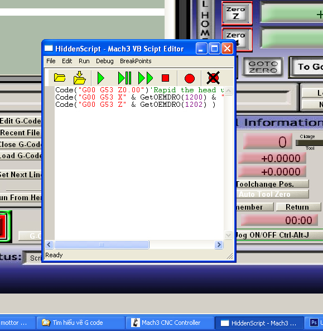Close the HiddenScript editor window
This screenshot has width=323, height=331.
pyautogui.click(x=228, y=49)
